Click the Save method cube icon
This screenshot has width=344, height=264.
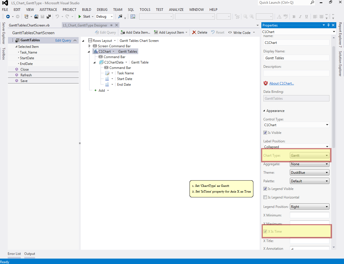point(17,81)
